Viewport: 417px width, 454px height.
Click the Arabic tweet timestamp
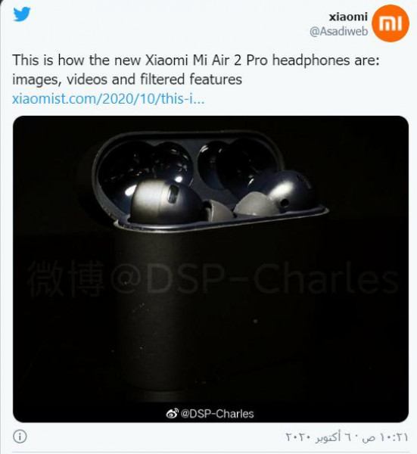coord(347,437)
